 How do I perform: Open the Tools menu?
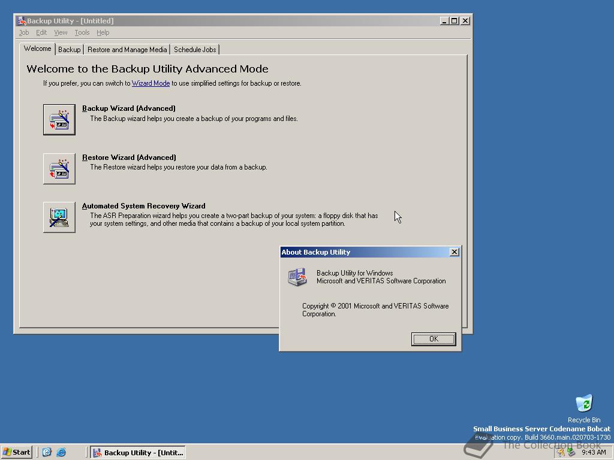82,32
